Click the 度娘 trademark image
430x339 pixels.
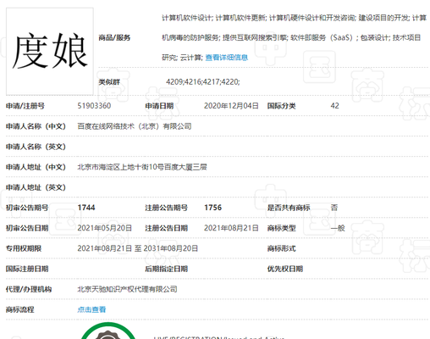50,51
